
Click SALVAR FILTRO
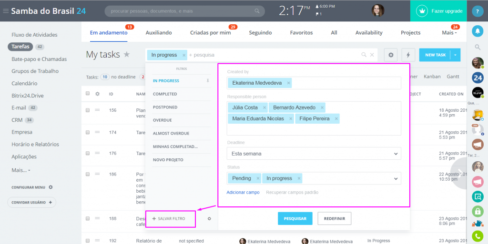click(168, 218)
